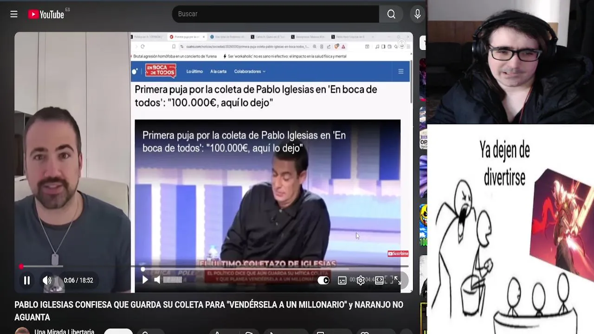This screenshot has height=334, width=594.
Task: Adjust the embedded player volume bar
Action: coord(173,280)
